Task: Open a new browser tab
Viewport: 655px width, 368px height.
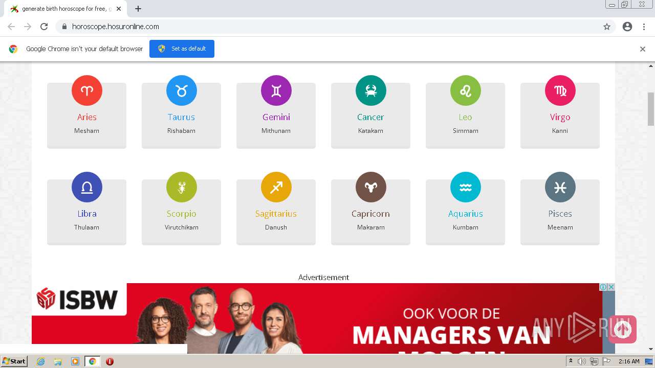Action: click(138, 9)
